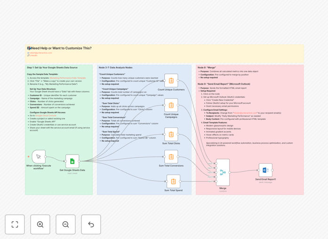328x239 pixels.
Task: Click the 'Node 8: "Merge"' heading
Action: pos(207,68)
